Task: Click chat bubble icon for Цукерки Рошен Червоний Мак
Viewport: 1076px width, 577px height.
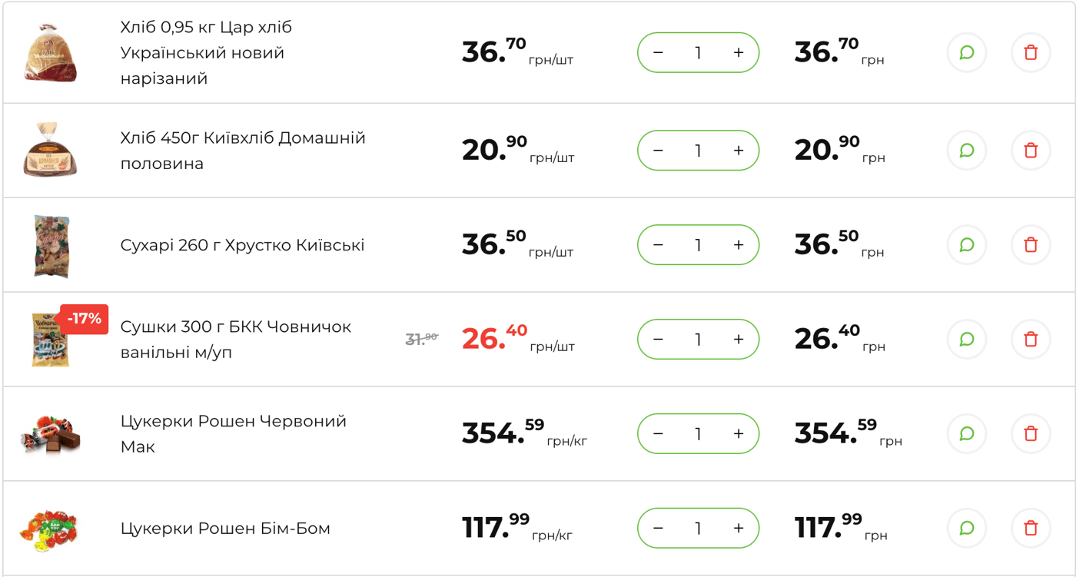Action: (x=967, y=433)
